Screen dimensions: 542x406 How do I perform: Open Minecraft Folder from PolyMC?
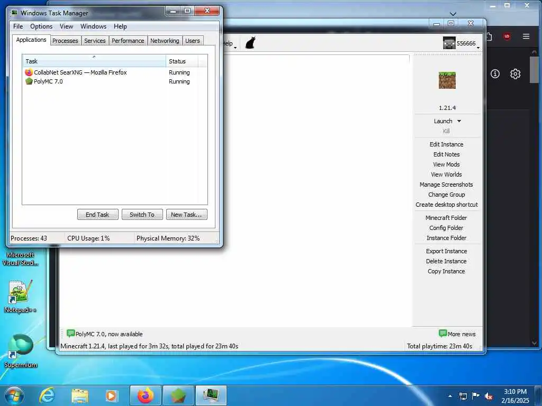click(x=446, y=218)
